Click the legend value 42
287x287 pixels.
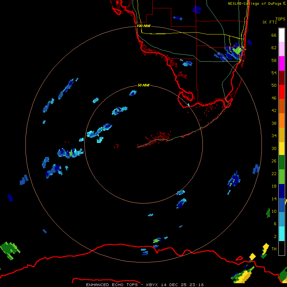tap(274, 111)
